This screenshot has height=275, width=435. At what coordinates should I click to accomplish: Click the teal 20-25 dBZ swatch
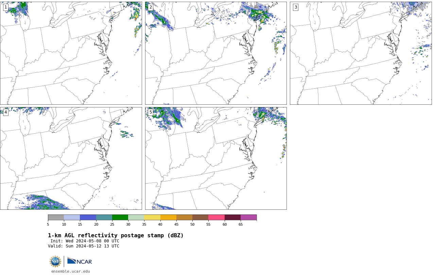(104, 218)
